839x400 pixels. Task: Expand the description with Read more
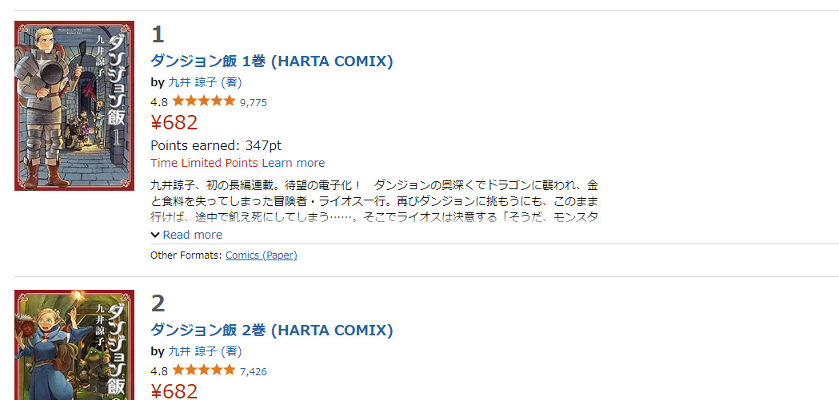click(187, 235)
